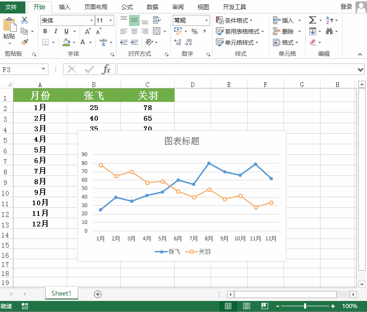The image size is (367, 312).
Task: Click the zoom slider handle
Action: [305, 306]
